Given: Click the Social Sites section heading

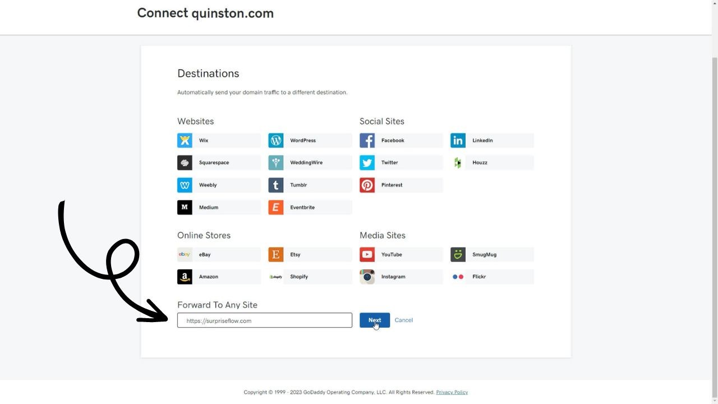Looking at the screenshot, I should 382,121.
